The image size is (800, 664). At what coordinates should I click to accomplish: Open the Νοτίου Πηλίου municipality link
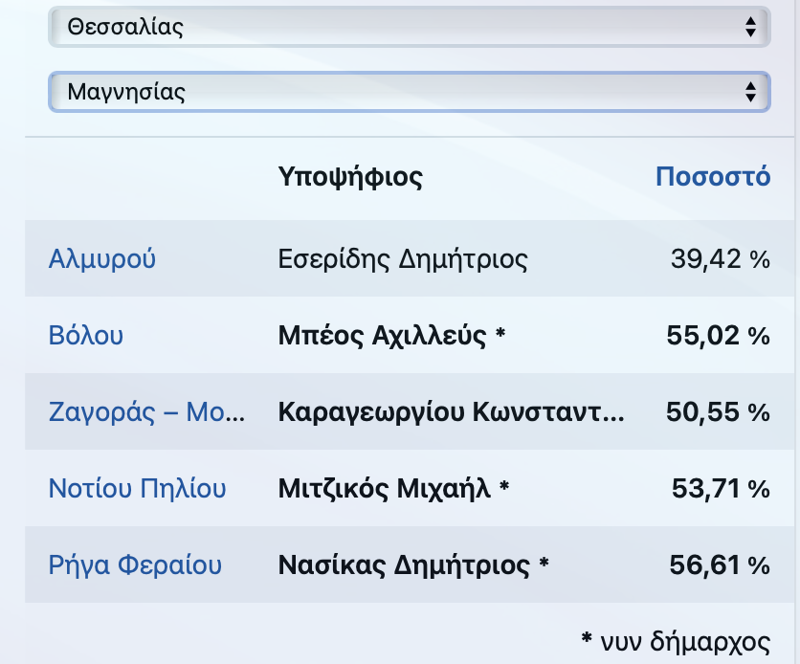tap(137, 489)
